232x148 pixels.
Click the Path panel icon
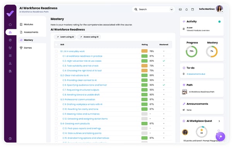coord(184,85)
